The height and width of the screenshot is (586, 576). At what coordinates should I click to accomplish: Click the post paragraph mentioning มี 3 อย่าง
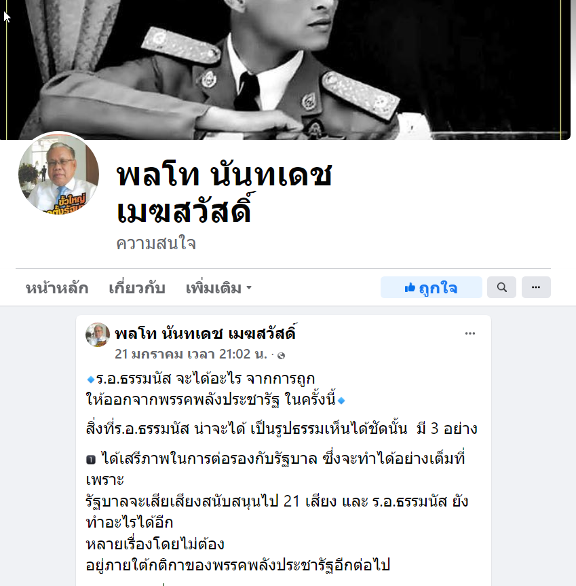pos(282,428)
